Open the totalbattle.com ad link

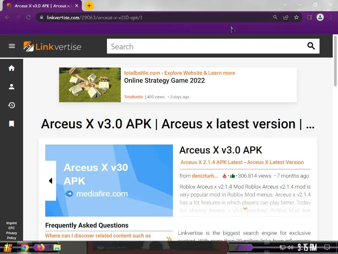[179, 73]
